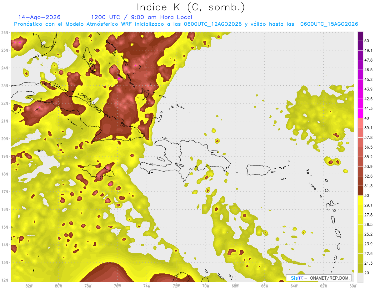Click the '1200 UTC / 9:00 am Hora Local' text
The height and width of the screenshot is (290, 375).
click(x=142, y=18)
